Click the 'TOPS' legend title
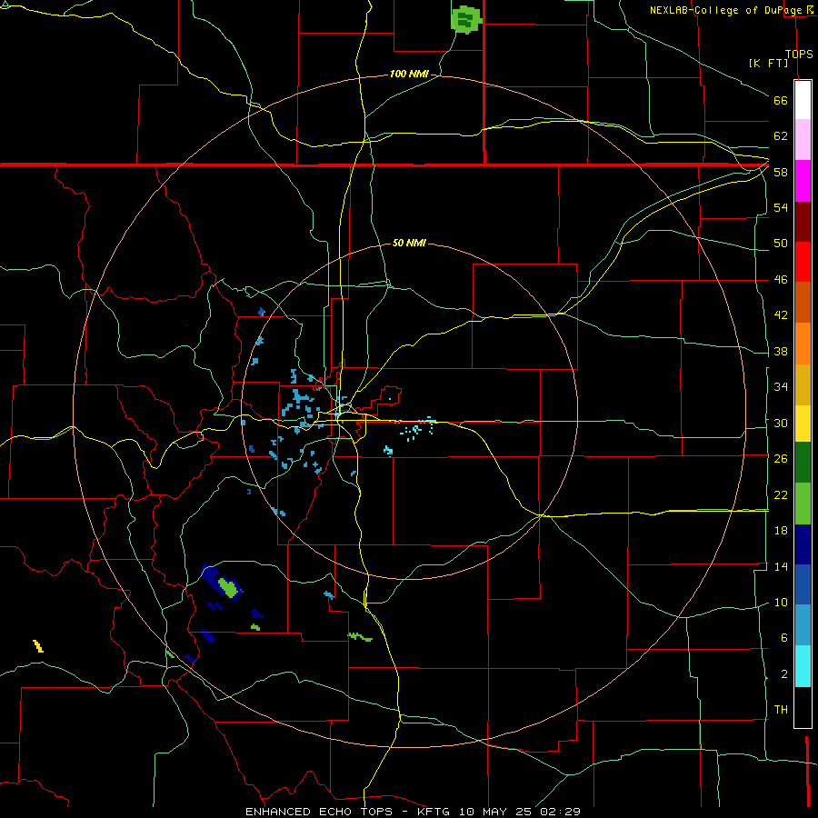The image size is (818, 818). [799, 54]
